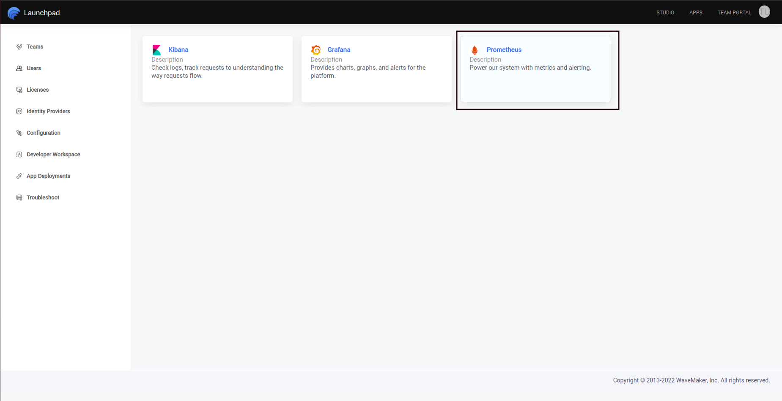Open TEAM PORTAL from the header
The height and width of the screenshot is (401, 782).
[734, 13]
